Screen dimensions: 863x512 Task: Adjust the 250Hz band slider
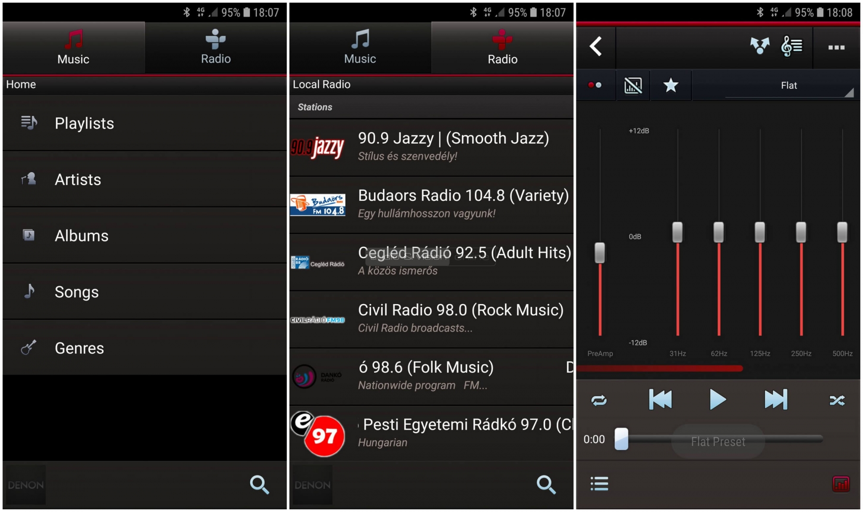pos(801,232)
